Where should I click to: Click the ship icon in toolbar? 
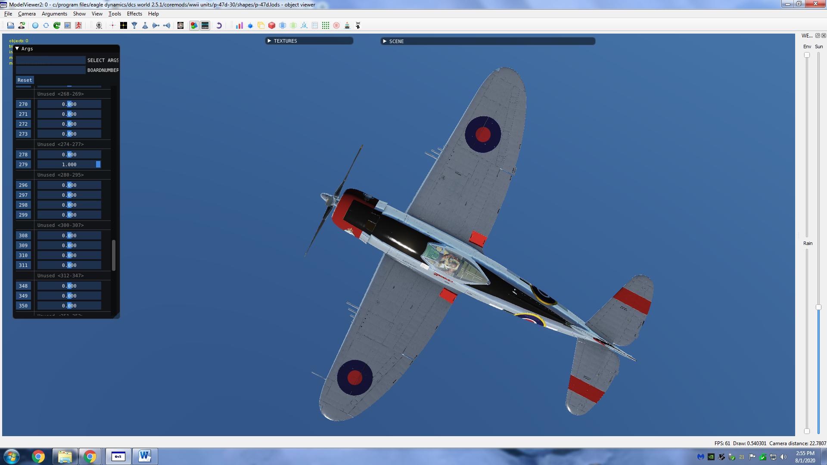347,25
